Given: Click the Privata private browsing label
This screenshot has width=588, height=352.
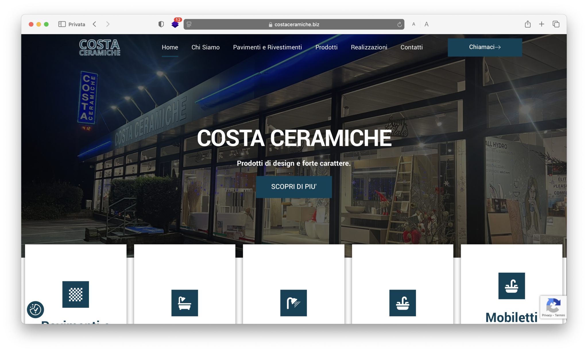Looking at the screenshot, I should click(77, 24).
